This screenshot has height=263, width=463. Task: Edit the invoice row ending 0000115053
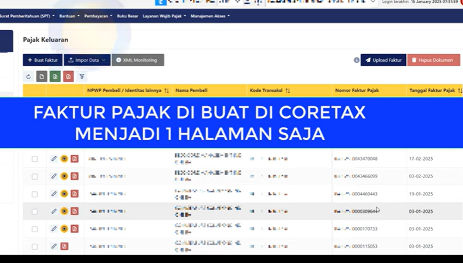tap(54, 246)
